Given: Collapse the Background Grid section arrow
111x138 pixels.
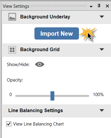Looking at the screenshot, I should click(102, 49).
